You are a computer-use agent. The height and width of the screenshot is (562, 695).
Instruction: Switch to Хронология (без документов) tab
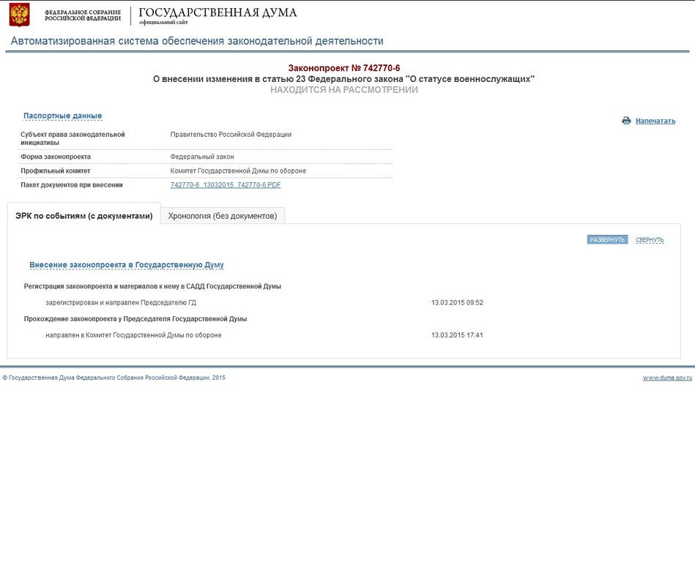pyautogui.click(x=222, y=216)
